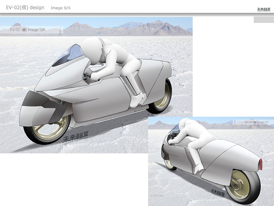Click the "EV-02 (仮) Image S/K" label in the large image
The width and height of the screenshot is (274, 206).
coord(29,29)
